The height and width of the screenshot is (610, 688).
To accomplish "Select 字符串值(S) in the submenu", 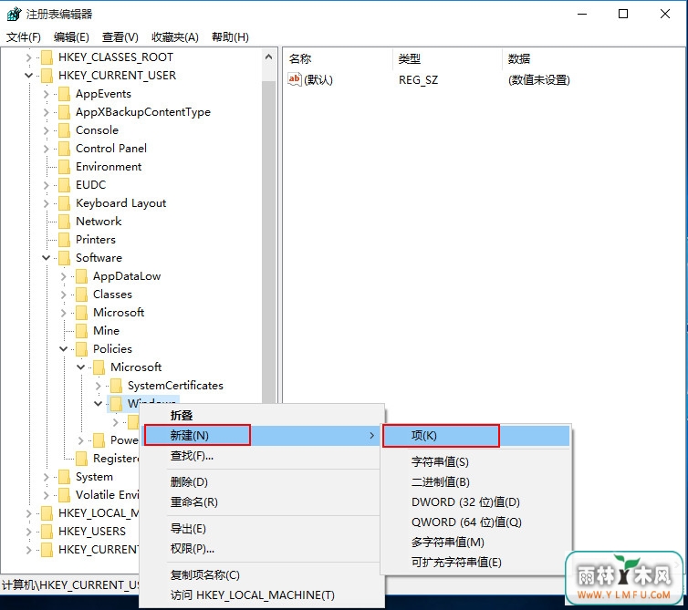I will click(x=476, y=461).
